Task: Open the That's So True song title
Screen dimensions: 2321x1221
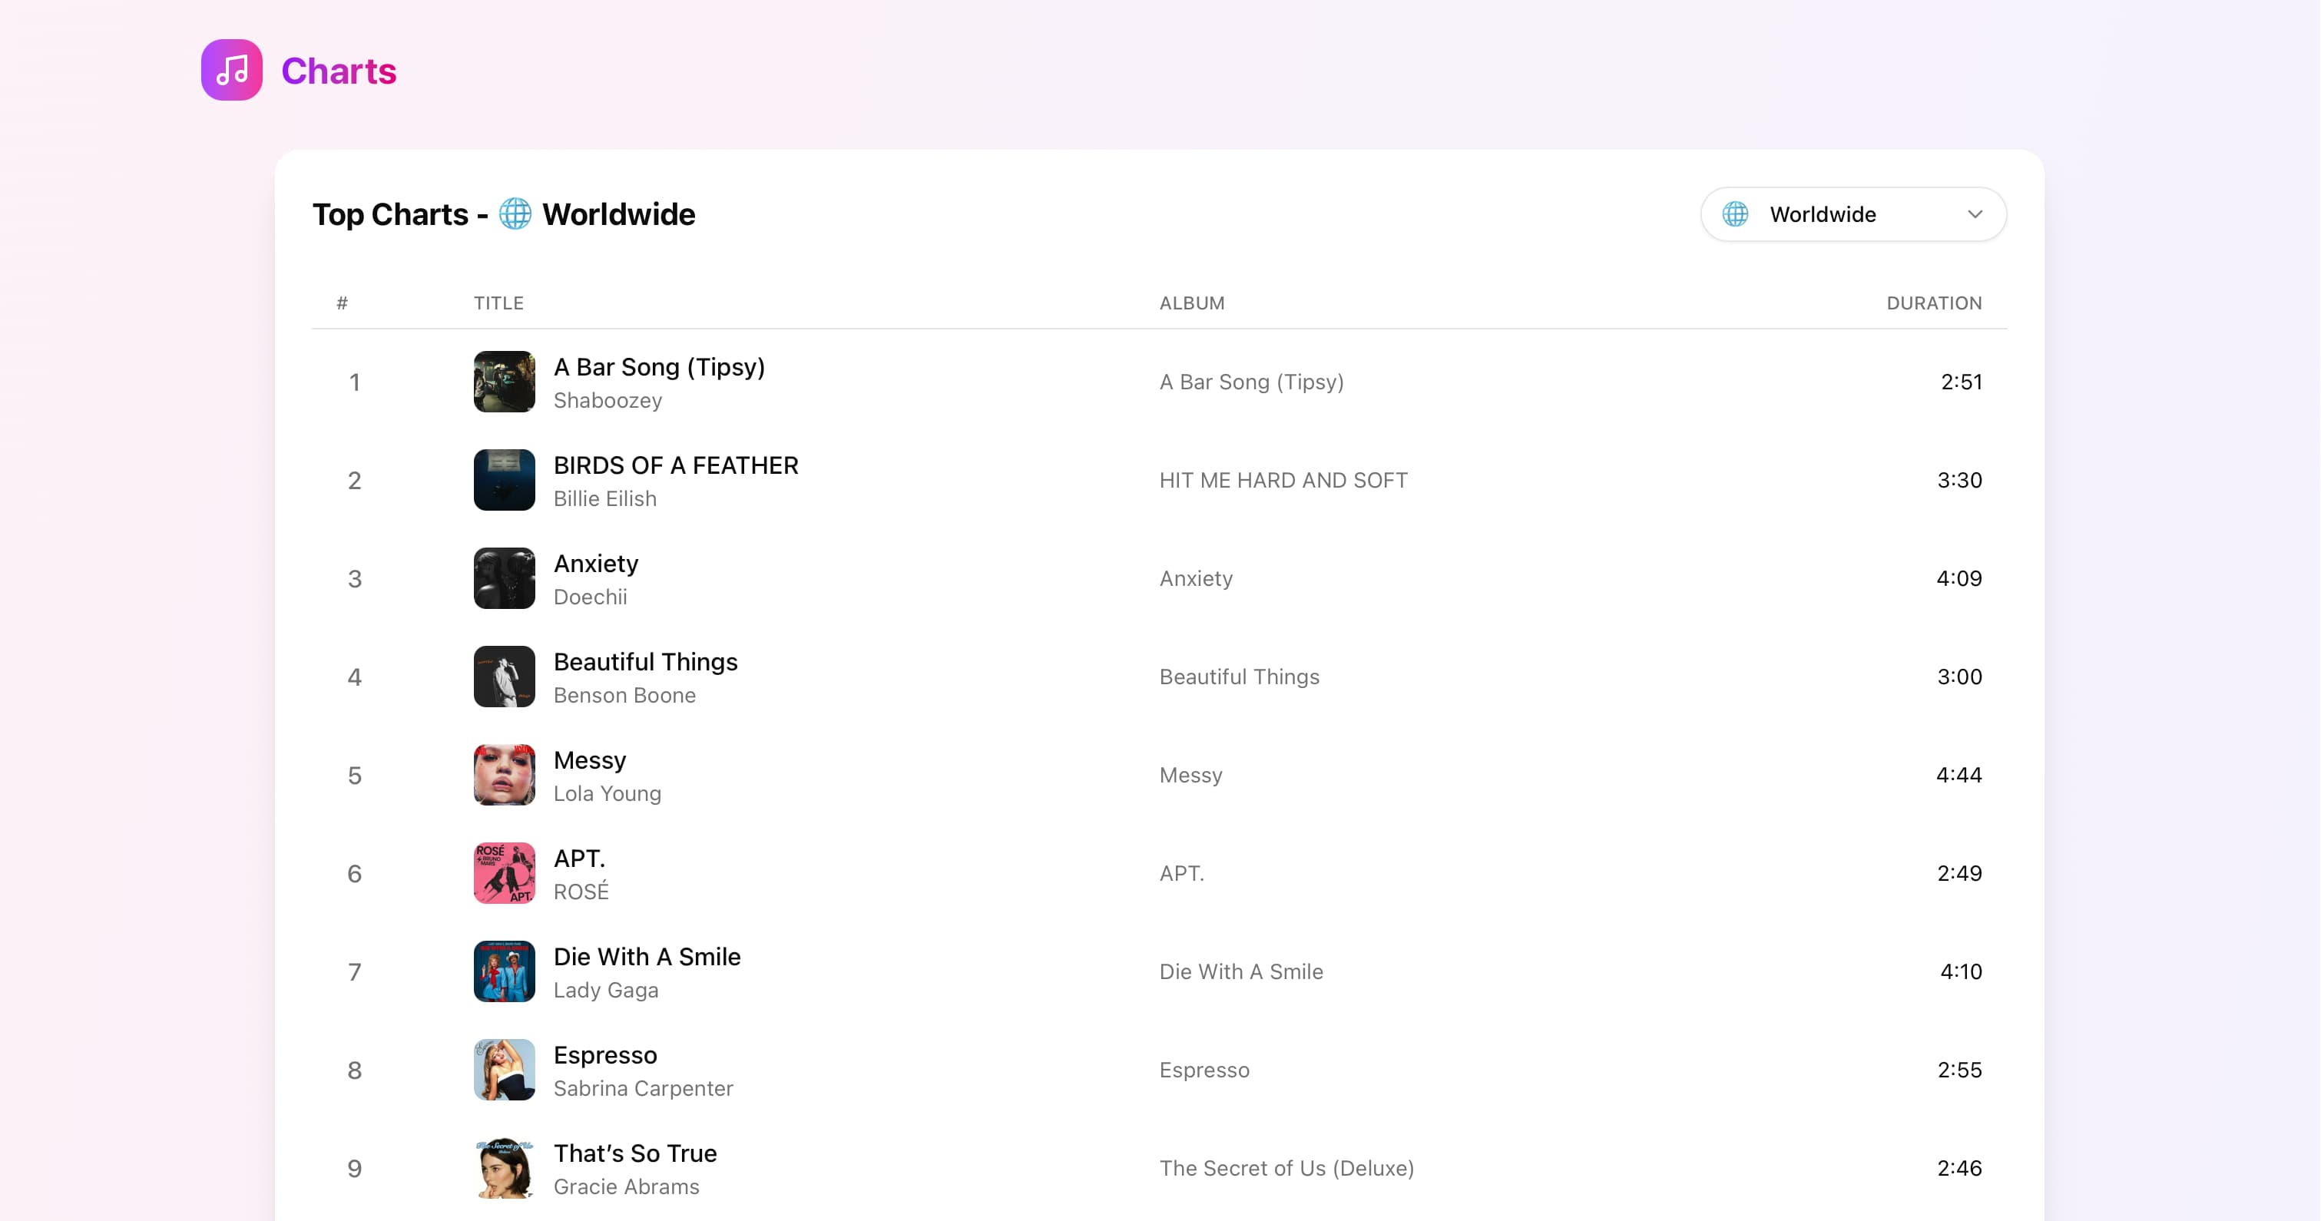Action: 634,1153
